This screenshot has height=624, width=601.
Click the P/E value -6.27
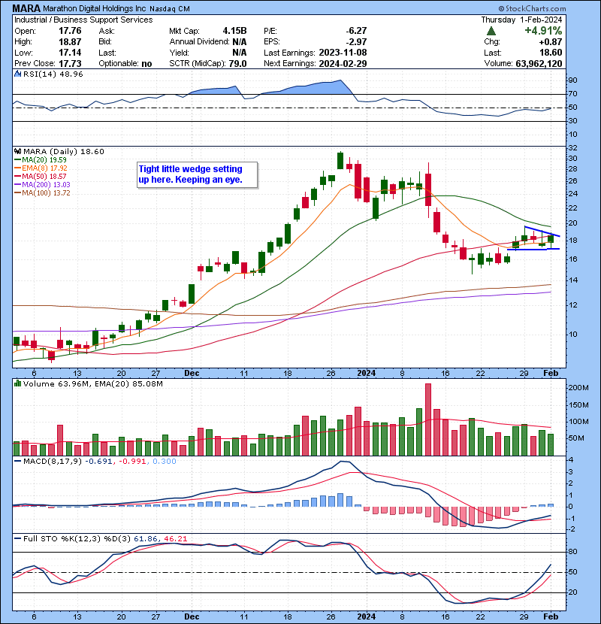(x=356, y=31)
